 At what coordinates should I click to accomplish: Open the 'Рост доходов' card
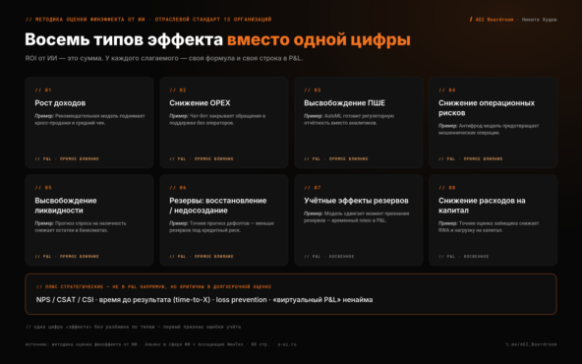point(89,123)
